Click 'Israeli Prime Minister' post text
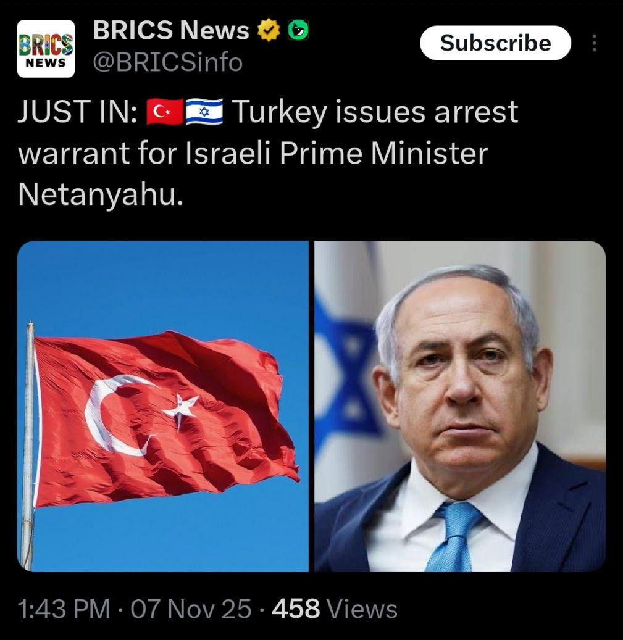 pos(337,154)
